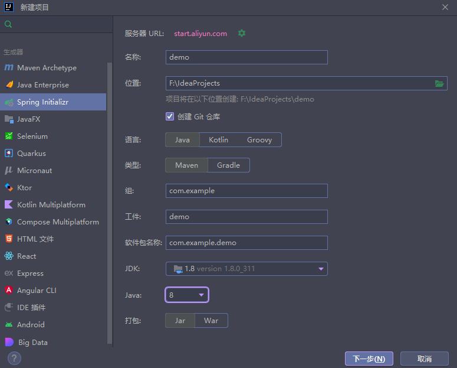Select the Ktor generator

[x=53, y=187]
